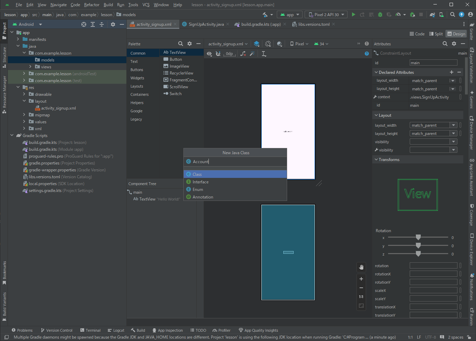This screenshot has height=341, width=476.
Task: Click Select Design Surface layers icon
Action: click(257, 44)
